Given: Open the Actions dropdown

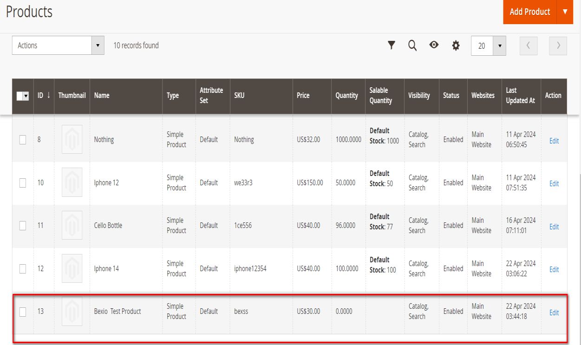Looking at the screenshot, I should 58,46.
